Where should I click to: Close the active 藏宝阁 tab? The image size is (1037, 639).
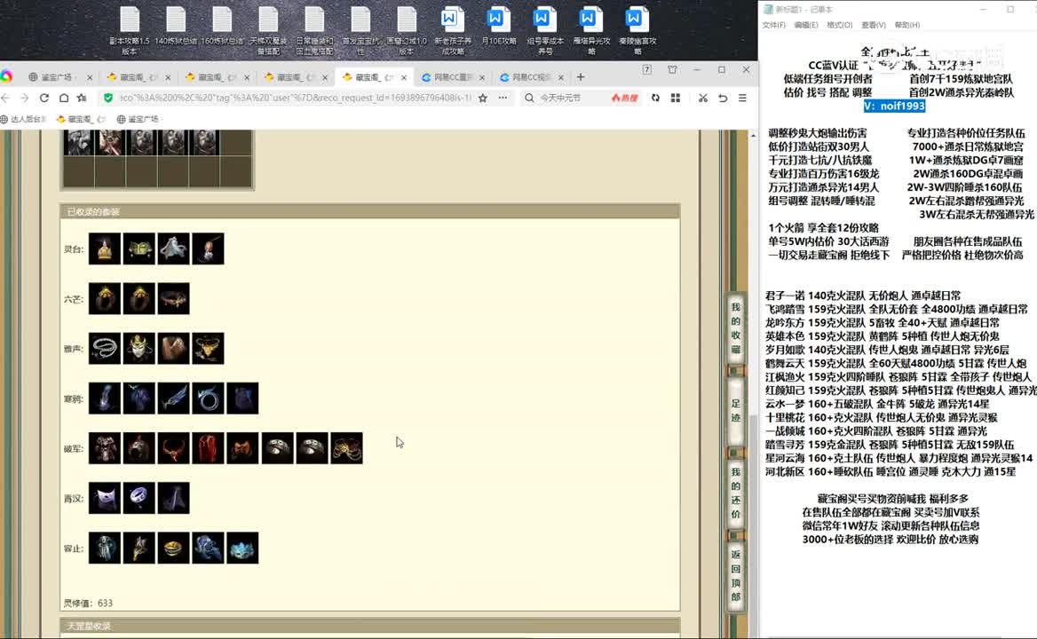[404, 77]
